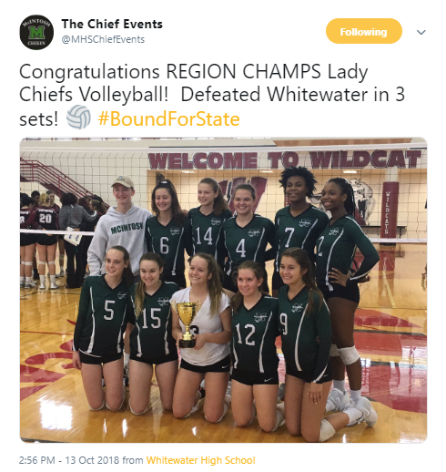Click jersey number 5 in the photo
Screen dimensions: 446x472
pos(109,310)
